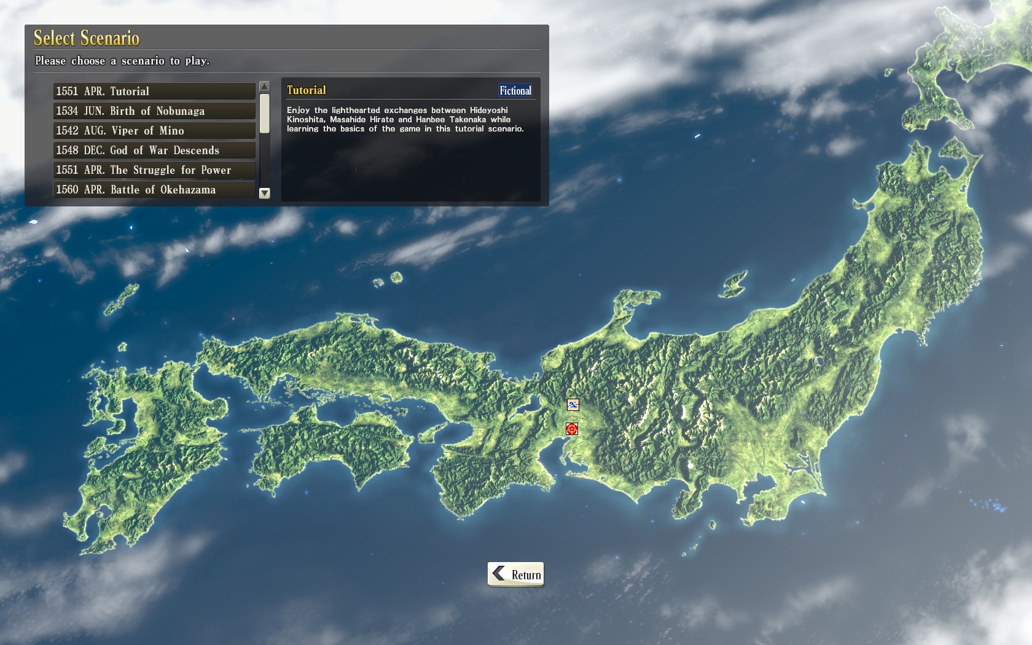Pick the 1542 AUG. Viper of Mino scenario
This screenshot has height=645, width=1032.
coord(154,130)
